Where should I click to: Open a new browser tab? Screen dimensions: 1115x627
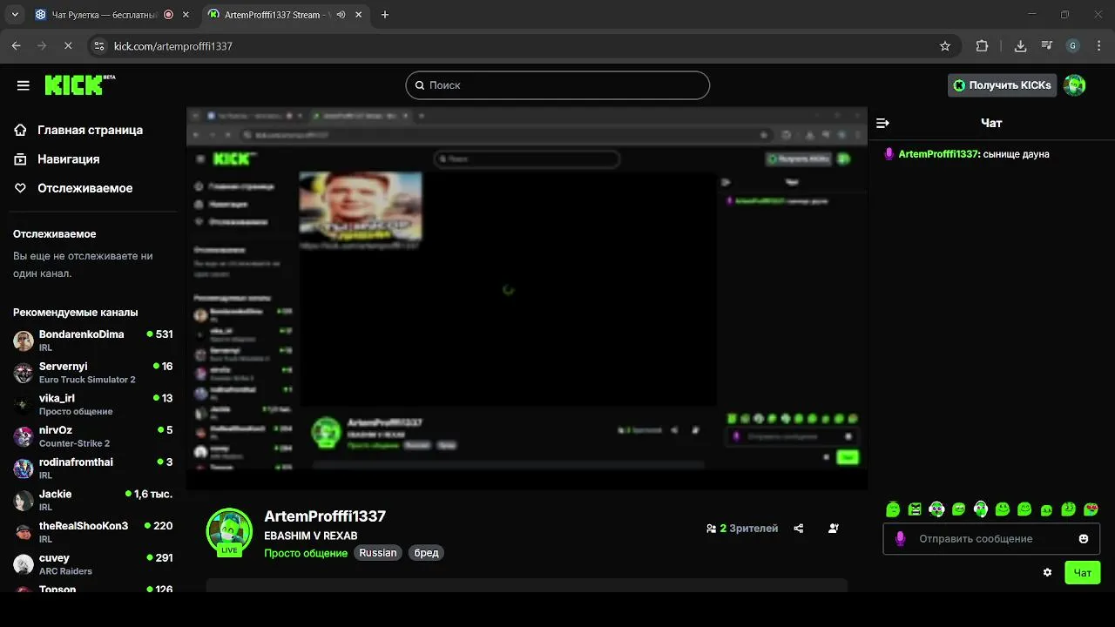coord(385,15)
